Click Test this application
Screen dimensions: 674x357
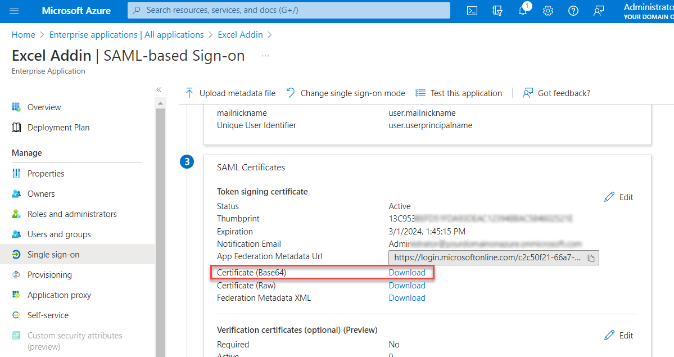(x=459, y=93)
